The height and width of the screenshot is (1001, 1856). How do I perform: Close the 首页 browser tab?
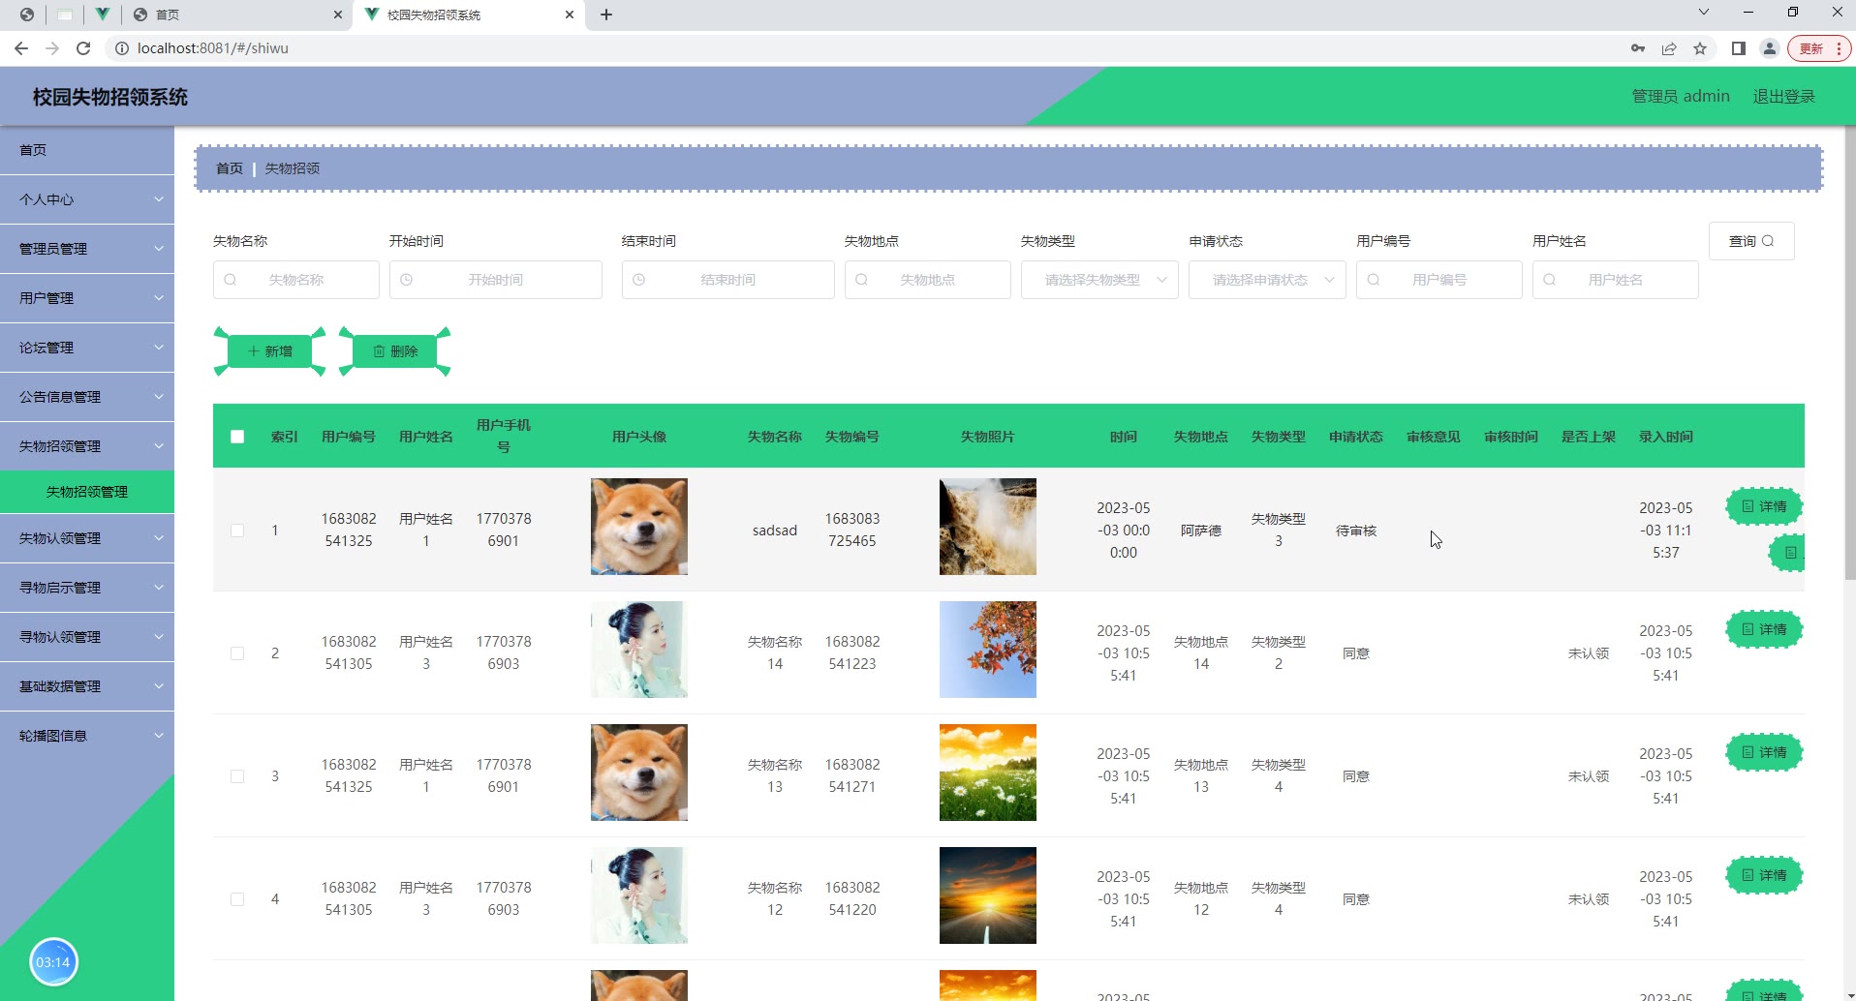[337, 15]
